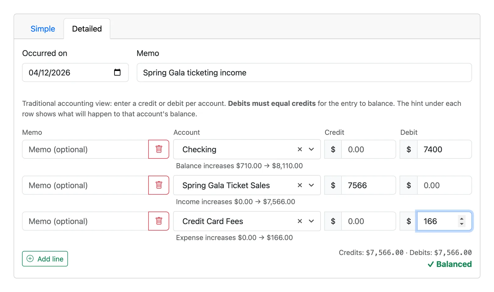Screen dimensions: 494x292
Task: Open the calendar picker for Occurred on
Action: [117, 73]
